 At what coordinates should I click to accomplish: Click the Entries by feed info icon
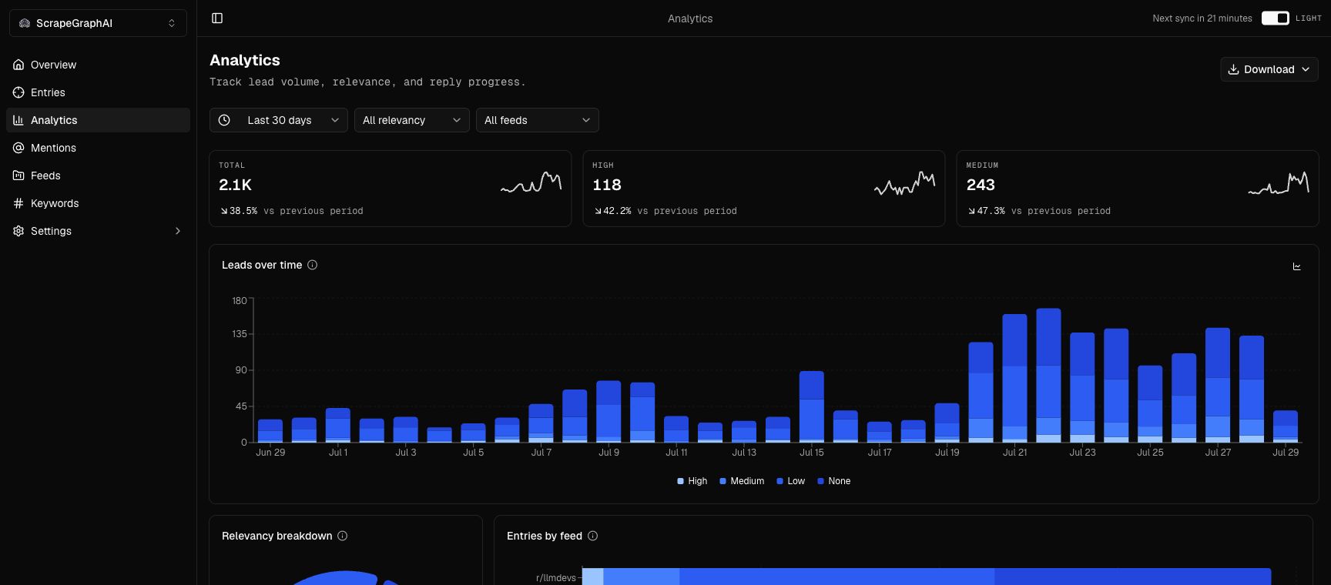click(592, 536)
